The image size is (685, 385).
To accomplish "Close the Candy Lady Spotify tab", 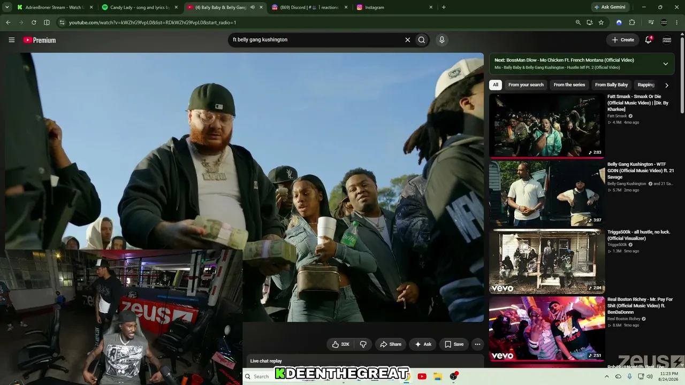I will [176, 7].
